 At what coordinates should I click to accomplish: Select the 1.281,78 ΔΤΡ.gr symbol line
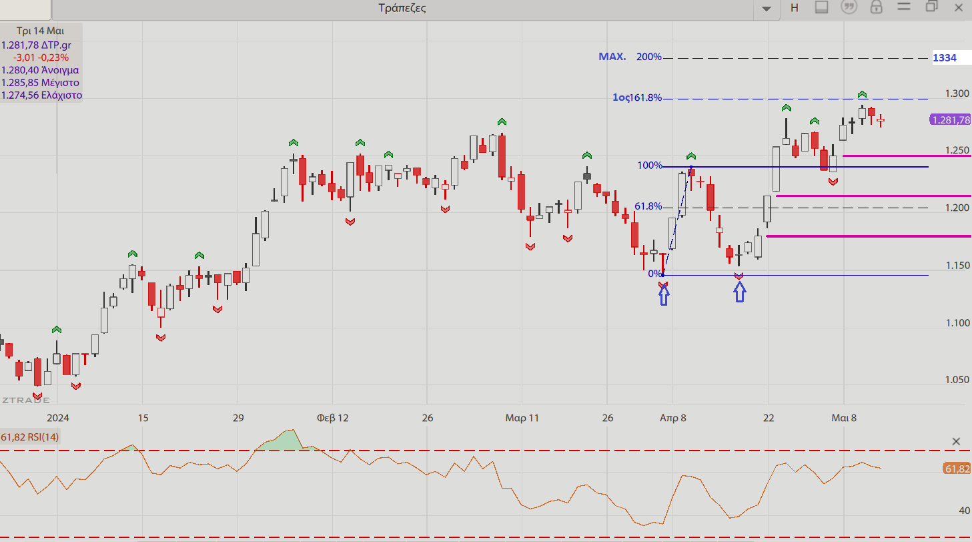(x=36, y=45)
